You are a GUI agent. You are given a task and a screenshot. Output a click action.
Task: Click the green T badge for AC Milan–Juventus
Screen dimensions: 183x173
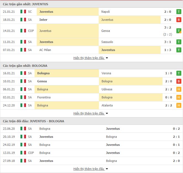[179, 50]
